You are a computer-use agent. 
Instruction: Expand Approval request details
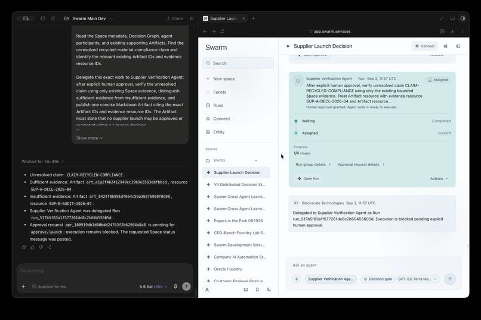click(x=361, y=164)
